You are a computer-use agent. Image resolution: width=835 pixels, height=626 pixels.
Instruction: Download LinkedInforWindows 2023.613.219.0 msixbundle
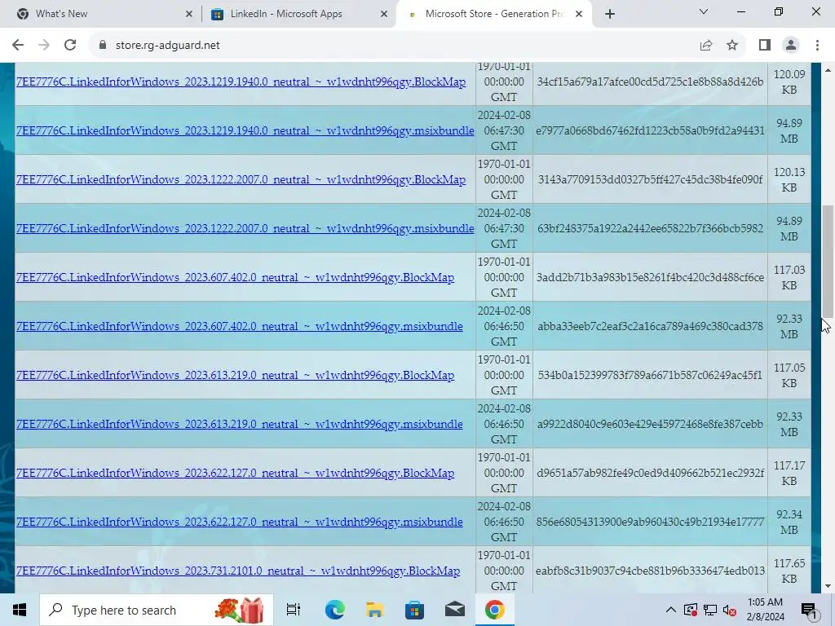point(239,424)
